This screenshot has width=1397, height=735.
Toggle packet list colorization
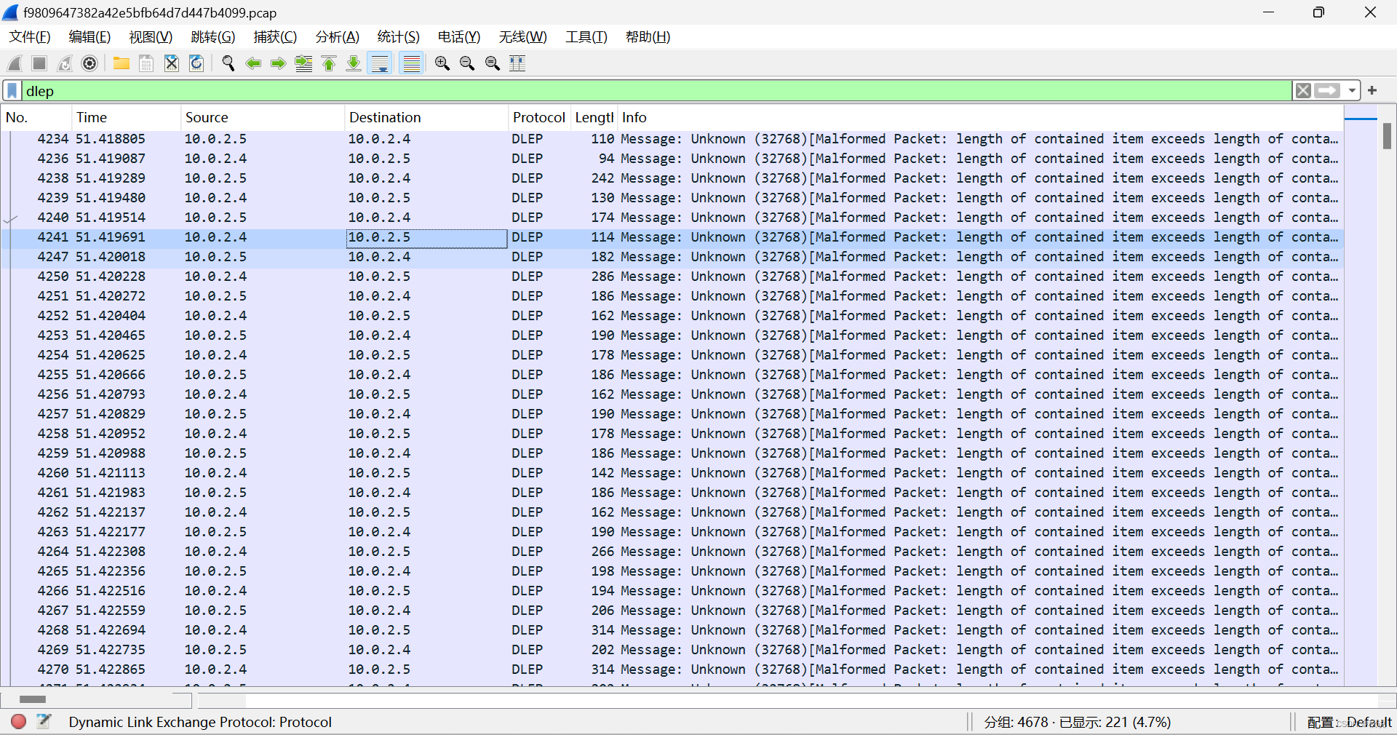pos(412,63)
